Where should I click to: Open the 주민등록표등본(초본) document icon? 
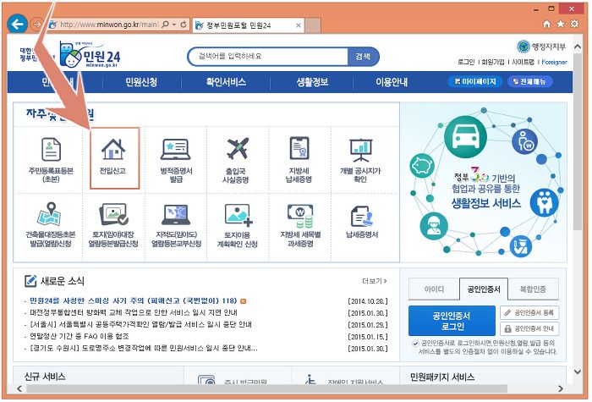(x=51, y=150)
